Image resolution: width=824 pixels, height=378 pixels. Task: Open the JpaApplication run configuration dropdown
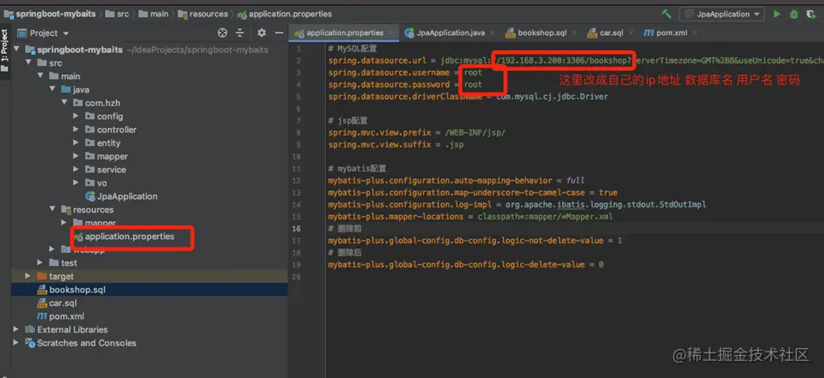click(722, 15)
